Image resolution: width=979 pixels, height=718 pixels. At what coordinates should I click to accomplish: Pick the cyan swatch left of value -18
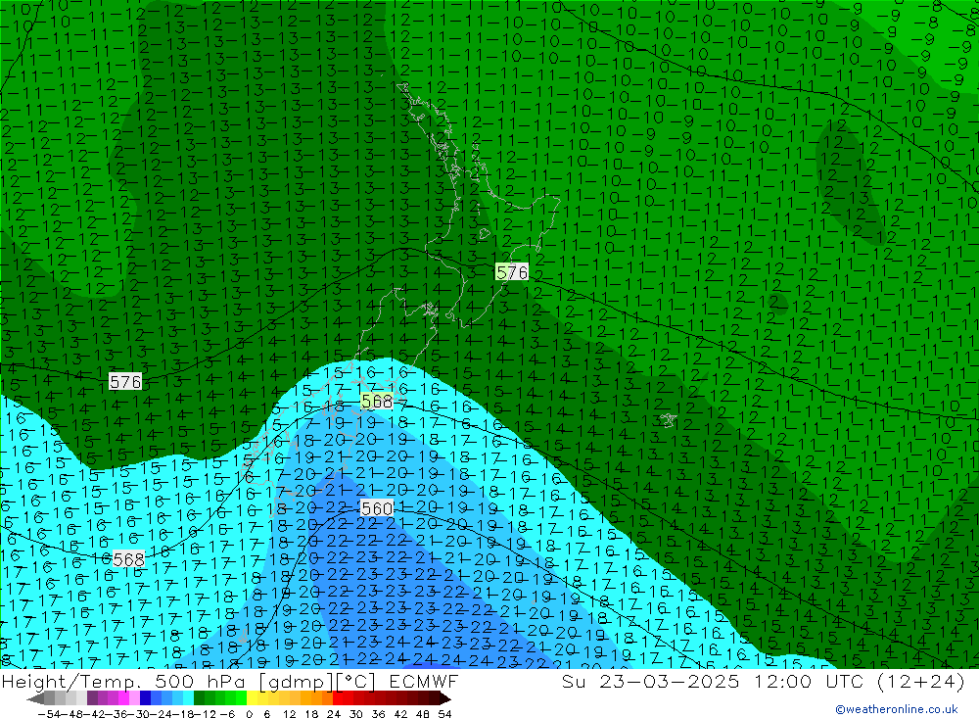[188, 698]
